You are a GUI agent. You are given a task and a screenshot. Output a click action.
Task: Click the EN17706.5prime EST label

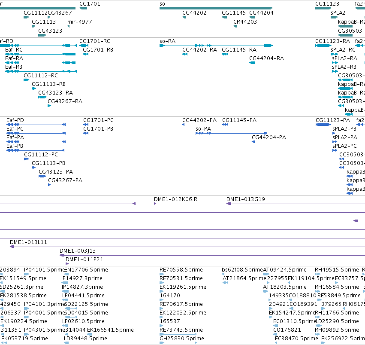(x=86, y=270)
